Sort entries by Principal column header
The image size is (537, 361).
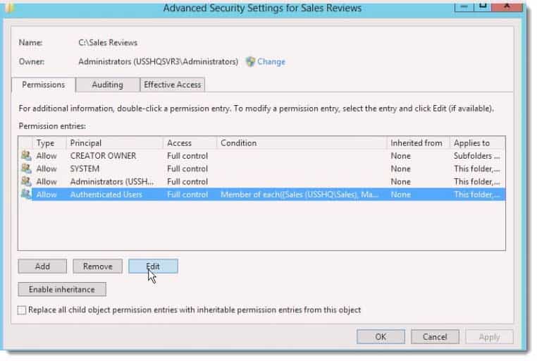coord(115,143)
